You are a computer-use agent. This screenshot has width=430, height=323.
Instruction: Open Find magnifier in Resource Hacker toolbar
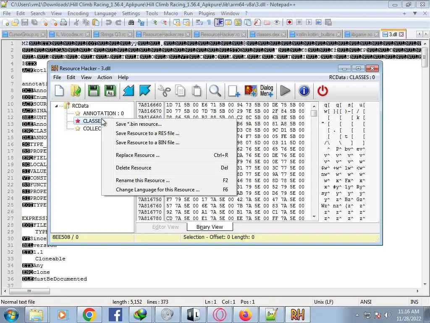215,91
